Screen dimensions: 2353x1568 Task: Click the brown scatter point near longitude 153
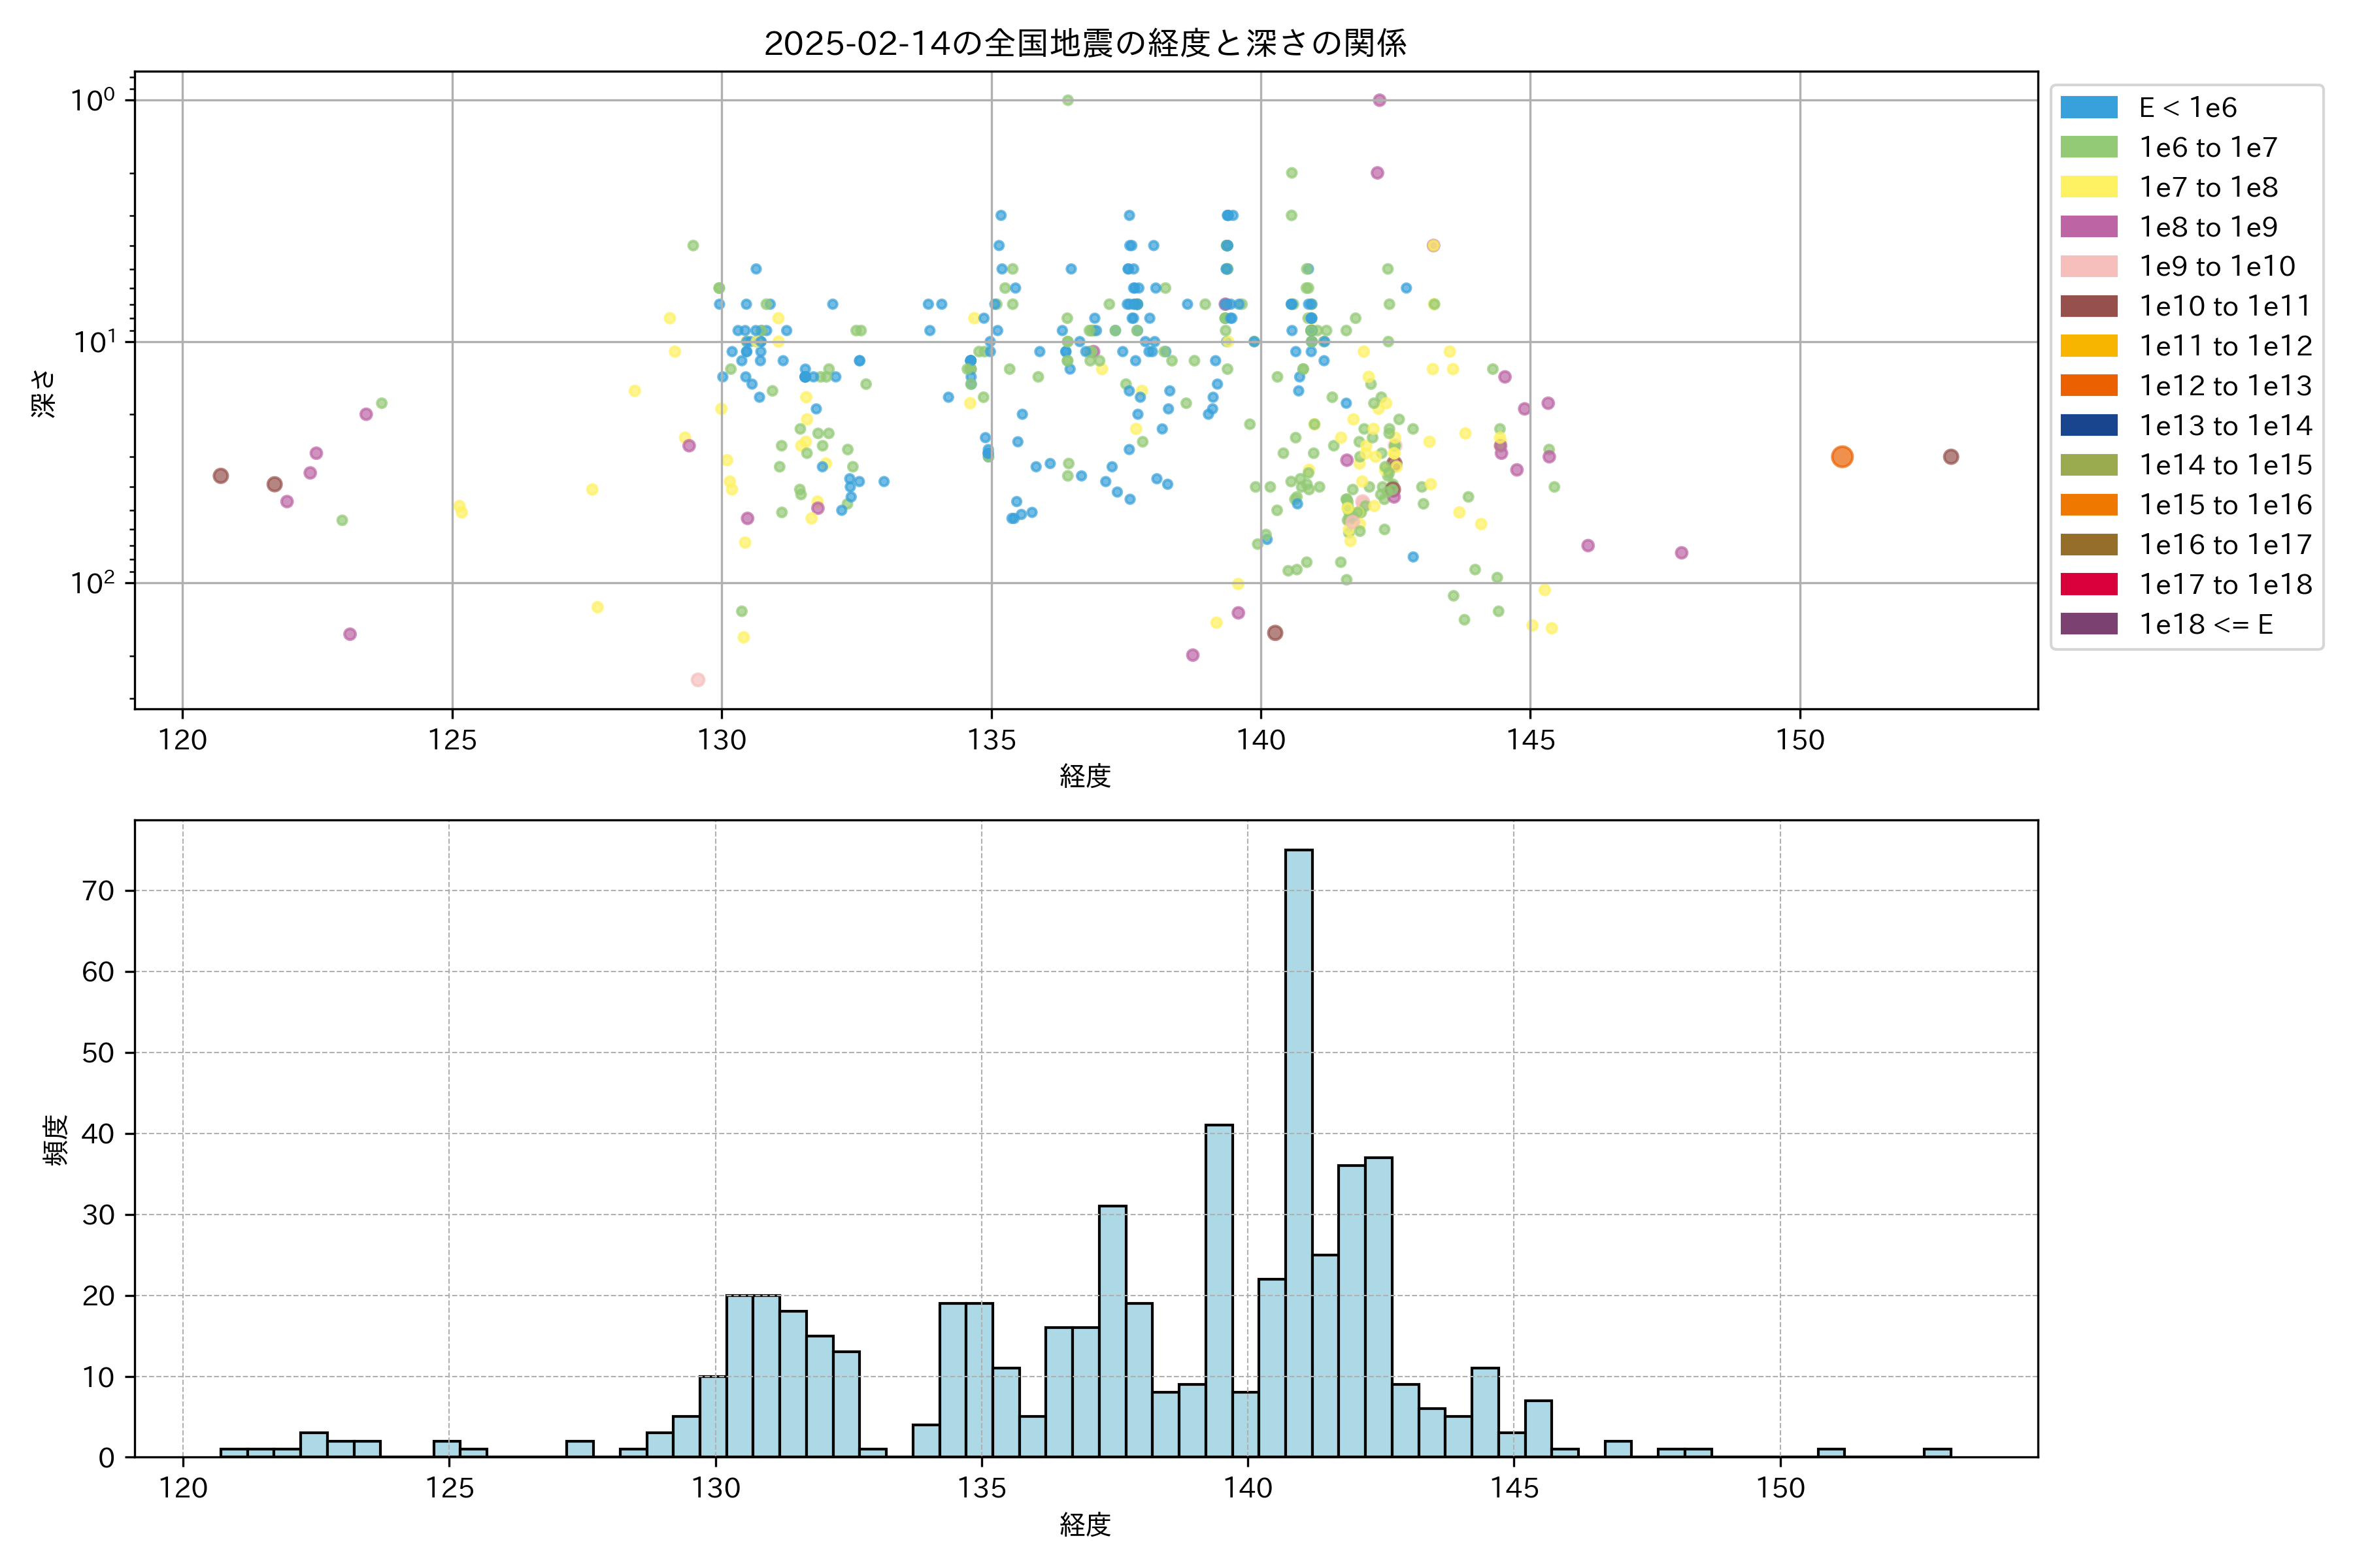tap(1951, 457)
